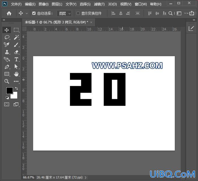This screenshot has height=181, width=198.
Task: Swap foreground and background colors
Action: (16, 88)
